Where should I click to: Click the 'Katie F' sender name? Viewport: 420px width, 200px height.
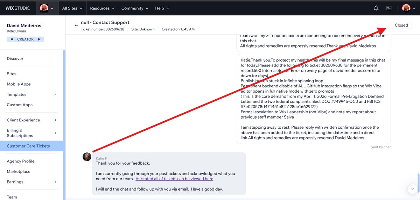pyautogui.click(x=101, y=158)
